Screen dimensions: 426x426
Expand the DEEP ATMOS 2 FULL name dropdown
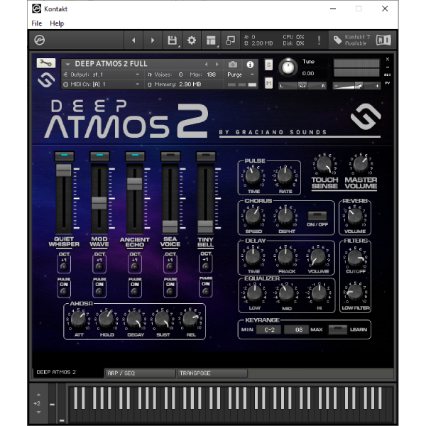[67, 65]
